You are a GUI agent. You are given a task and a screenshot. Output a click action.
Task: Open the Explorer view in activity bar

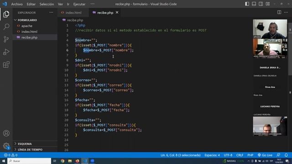coord(6,14)
